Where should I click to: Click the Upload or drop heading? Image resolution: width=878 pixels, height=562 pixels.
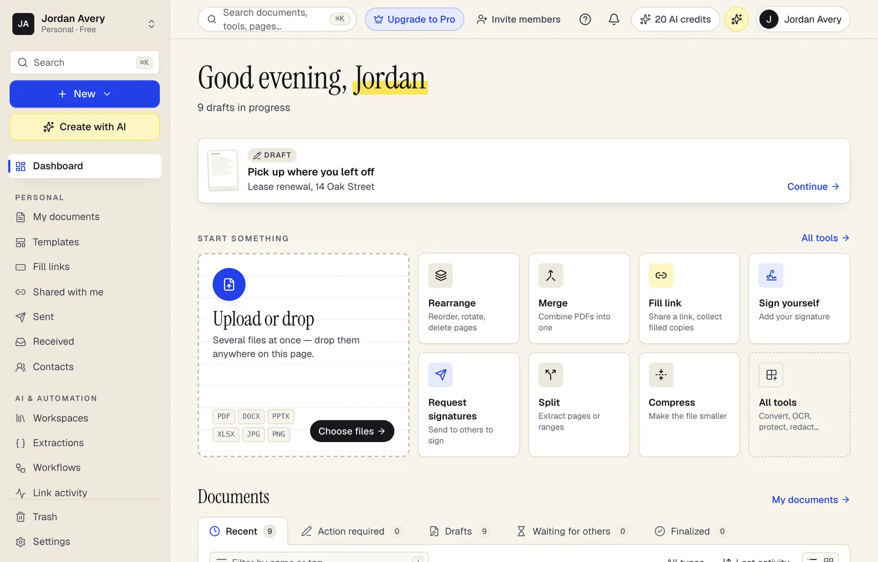click(263, 319)
